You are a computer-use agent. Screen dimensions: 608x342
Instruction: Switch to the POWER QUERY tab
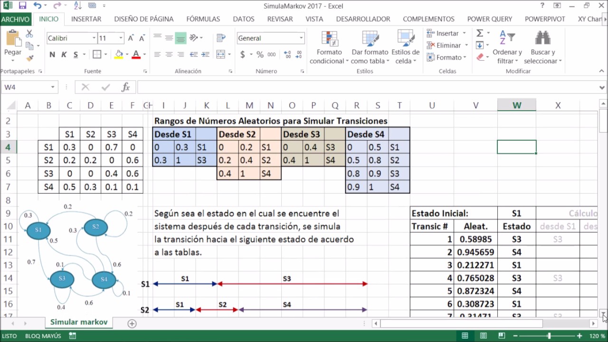pos(490,19)
